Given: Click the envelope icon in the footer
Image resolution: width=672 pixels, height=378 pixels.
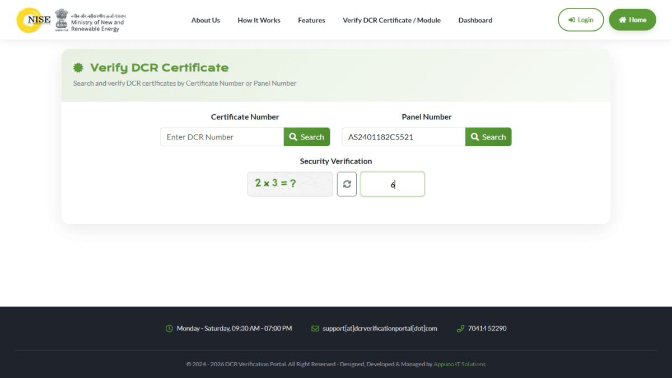Looking at the screenshot, I should click(315, 329).
